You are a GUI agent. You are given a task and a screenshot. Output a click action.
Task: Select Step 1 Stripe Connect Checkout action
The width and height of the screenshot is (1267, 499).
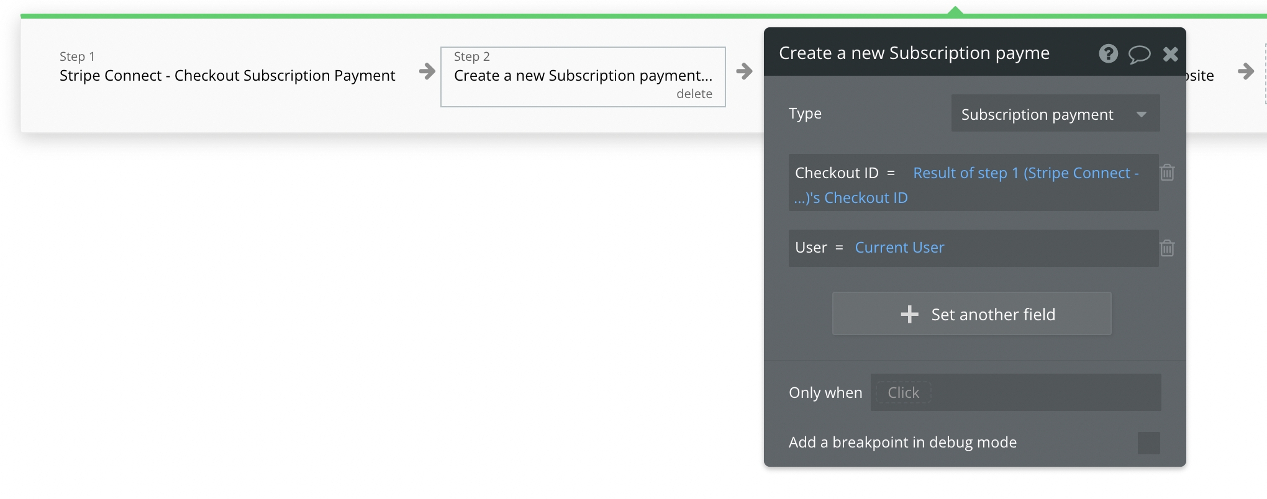(x=227, y=75)
